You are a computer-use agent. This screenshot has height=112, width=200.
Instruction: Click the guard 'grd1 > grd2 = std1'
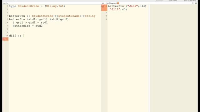(32, 23)
